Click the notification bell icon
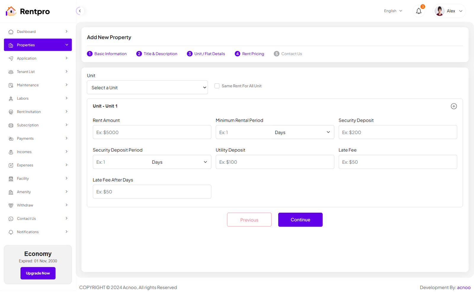Viewport: 474px width, 297px height. tap(419, 11)
